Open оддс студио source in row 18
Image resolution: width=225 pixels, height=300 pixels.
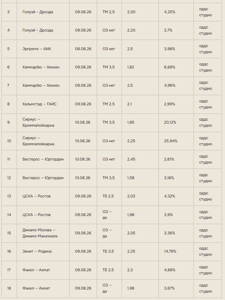tap(205, 288)
